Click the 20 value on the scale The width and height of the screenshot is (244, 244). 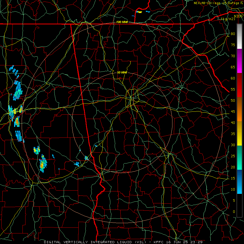[x=233, y=167]
